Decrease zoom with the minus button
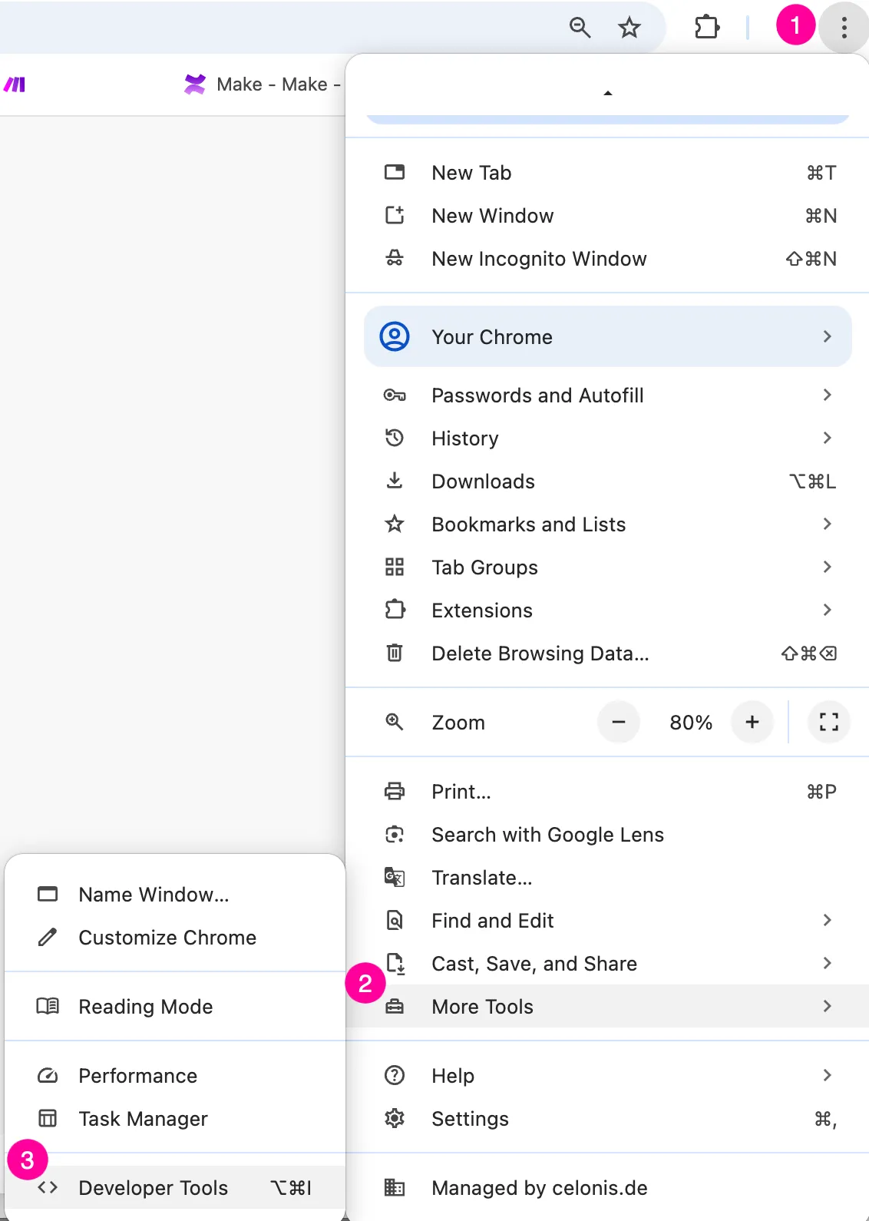 click(x=619, y=722)
